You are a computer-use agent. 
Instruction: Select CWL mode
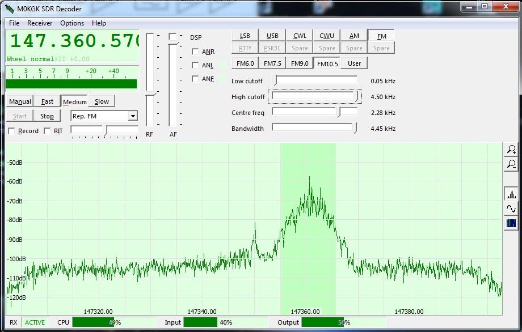click(x=300, y=36)
